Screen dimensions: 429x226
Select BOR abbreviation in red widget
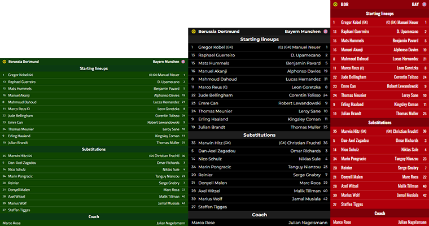[345, 5]
